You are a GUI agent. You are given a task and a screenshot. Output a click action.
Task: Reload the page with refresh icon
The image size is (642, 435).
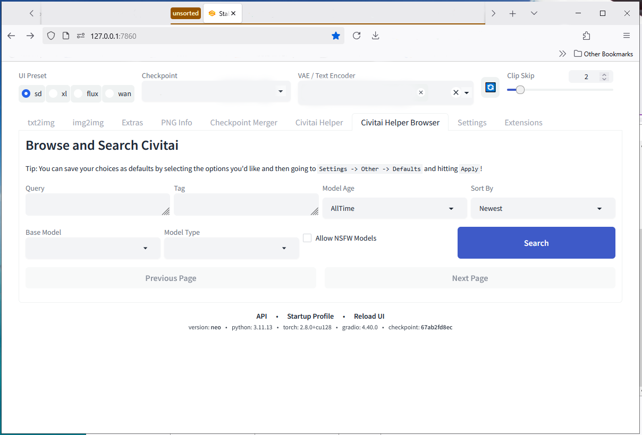[357, 36]
